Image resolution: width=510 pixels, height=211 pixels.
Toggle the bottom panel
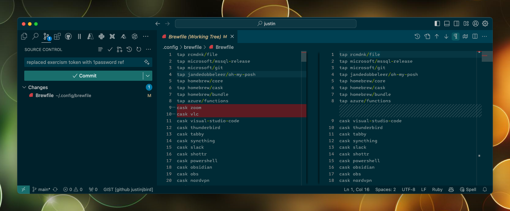point(447,24)
